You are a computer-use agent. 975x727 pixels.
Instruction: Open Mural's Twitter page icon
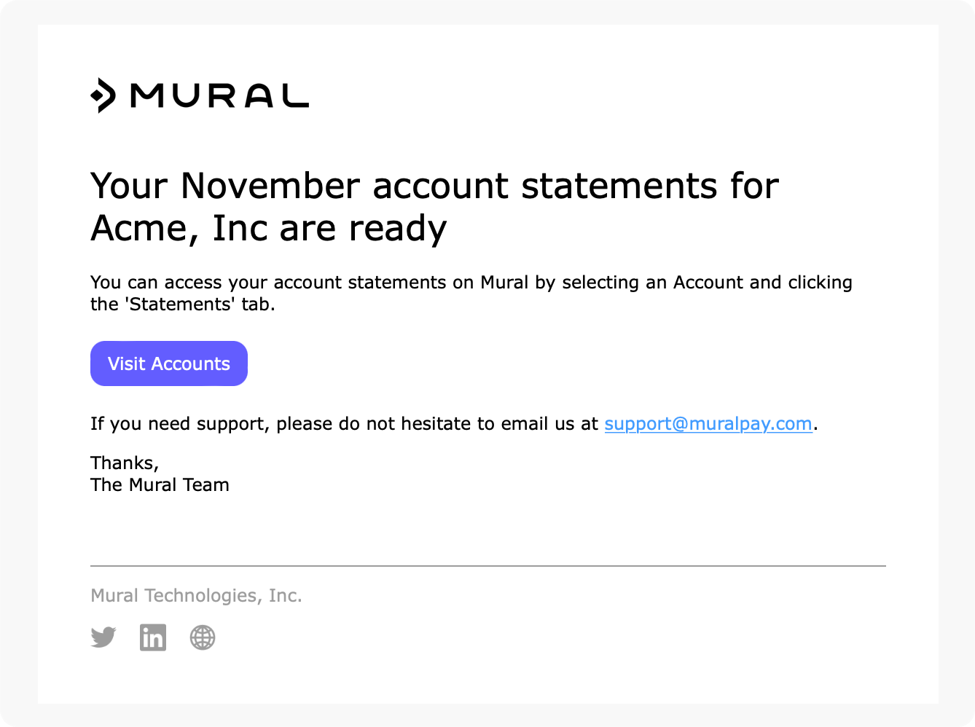[x=103, y=637]
